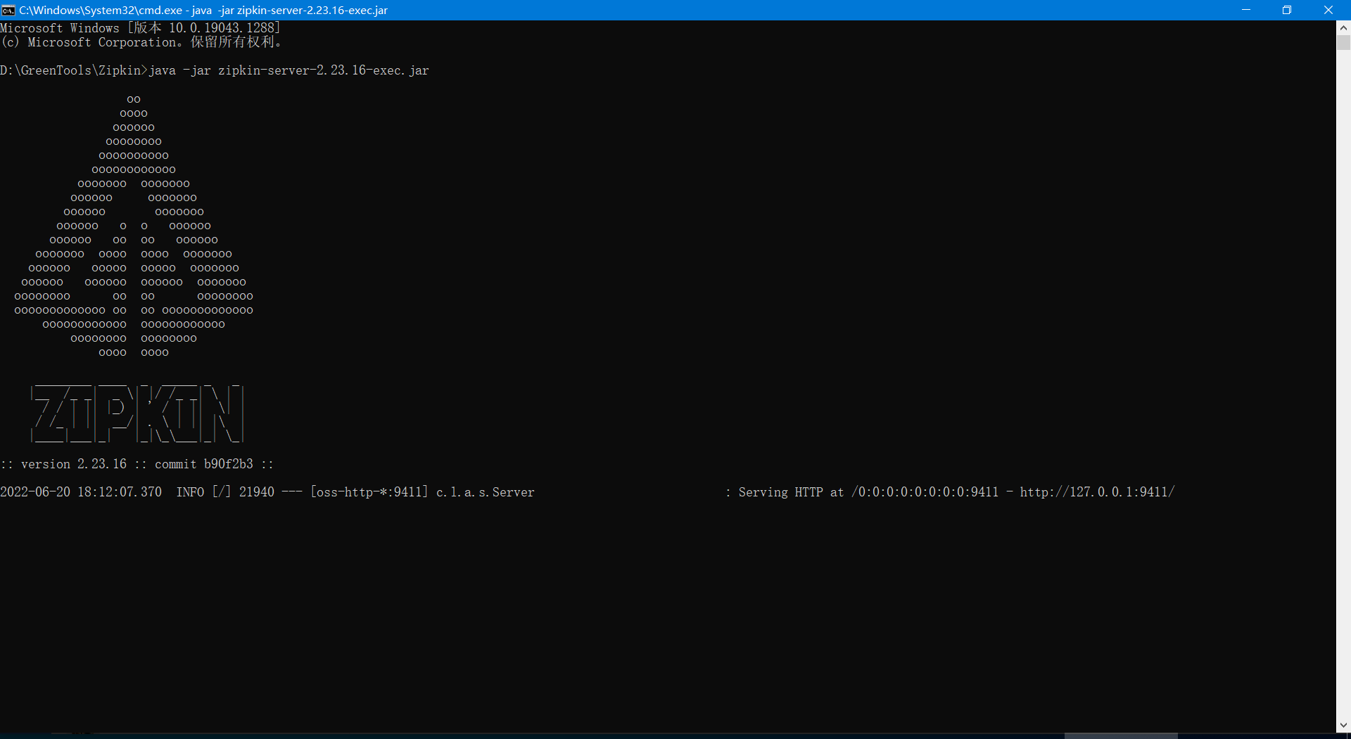Click the 'version 2.23.16' text
Screen dimensions: 1351x739
74,464
